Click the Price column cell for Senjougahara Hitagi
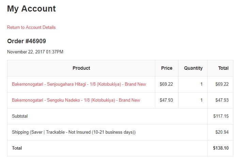Image resolution: width=234 pixels, height=167 pixels. pos(166,84)
